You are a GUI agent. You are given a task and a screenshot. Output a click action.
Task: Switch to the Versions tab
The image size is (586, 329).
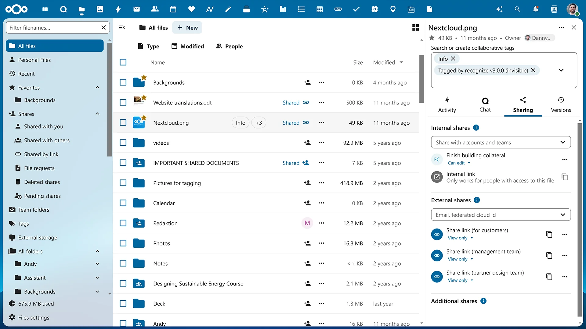561,104
